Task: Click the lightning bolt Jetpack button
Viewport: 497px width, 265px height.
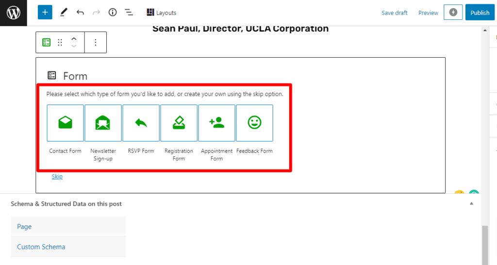Action: tap(453, 12)
